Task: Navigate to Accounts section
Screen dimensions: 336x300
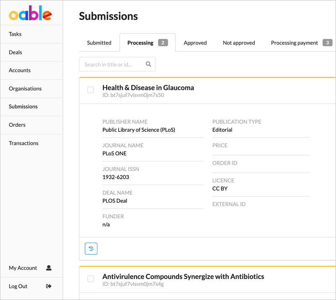Action: pos(20,70)
